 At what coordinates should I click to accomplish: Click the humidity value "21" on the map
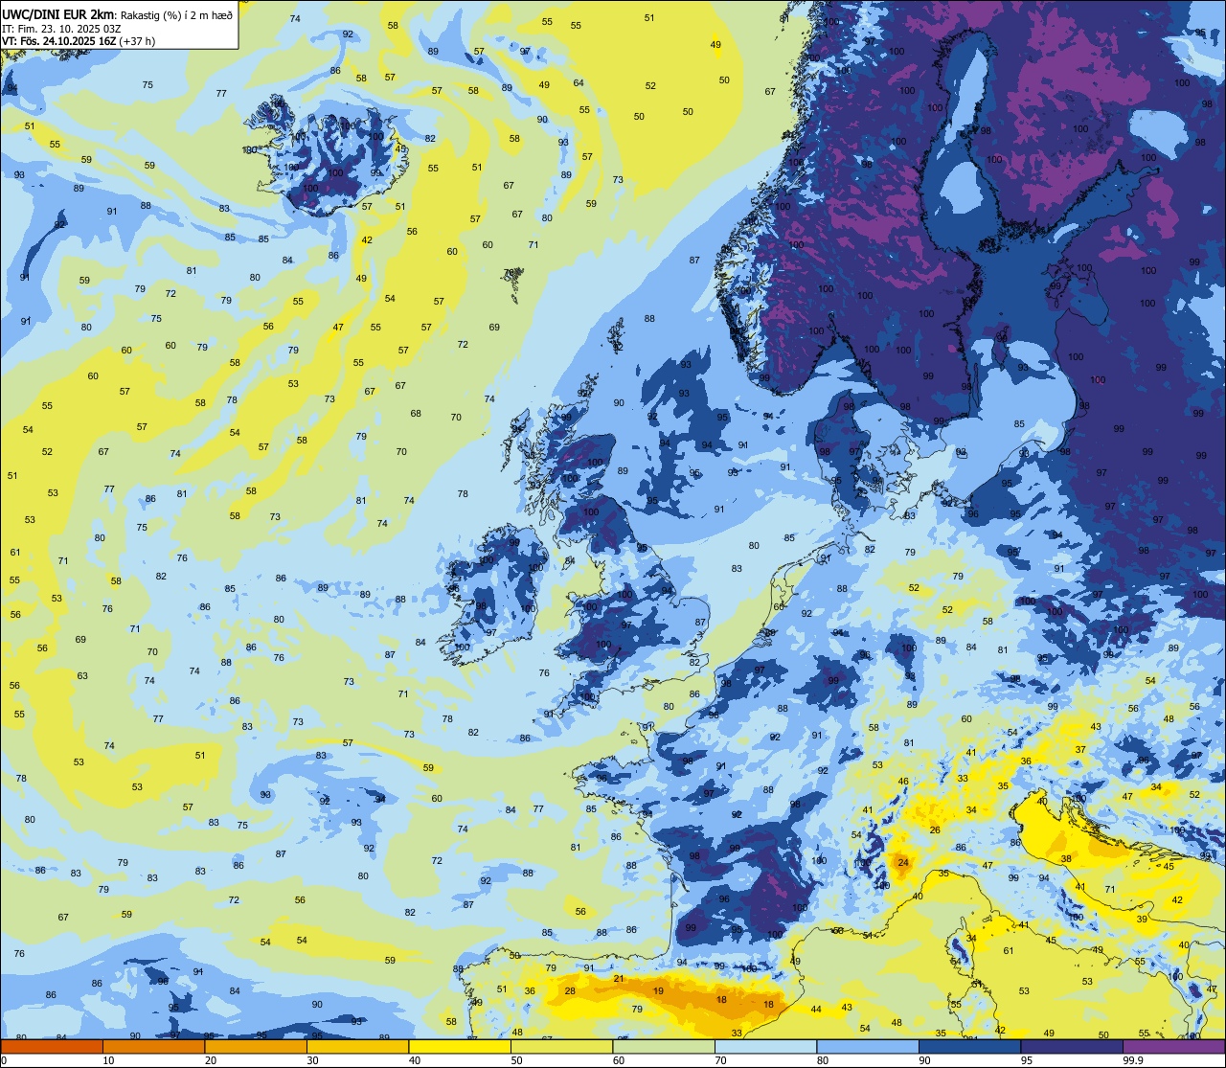click(x=619, y=979)
